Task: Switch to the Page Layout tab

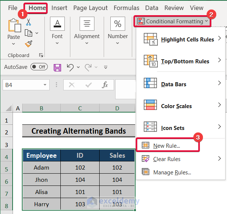Action: coord(90,8)
